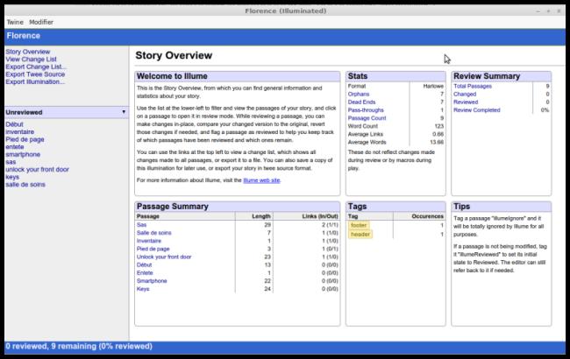
Task: Select the footer tag
Action: pos(359,225)
